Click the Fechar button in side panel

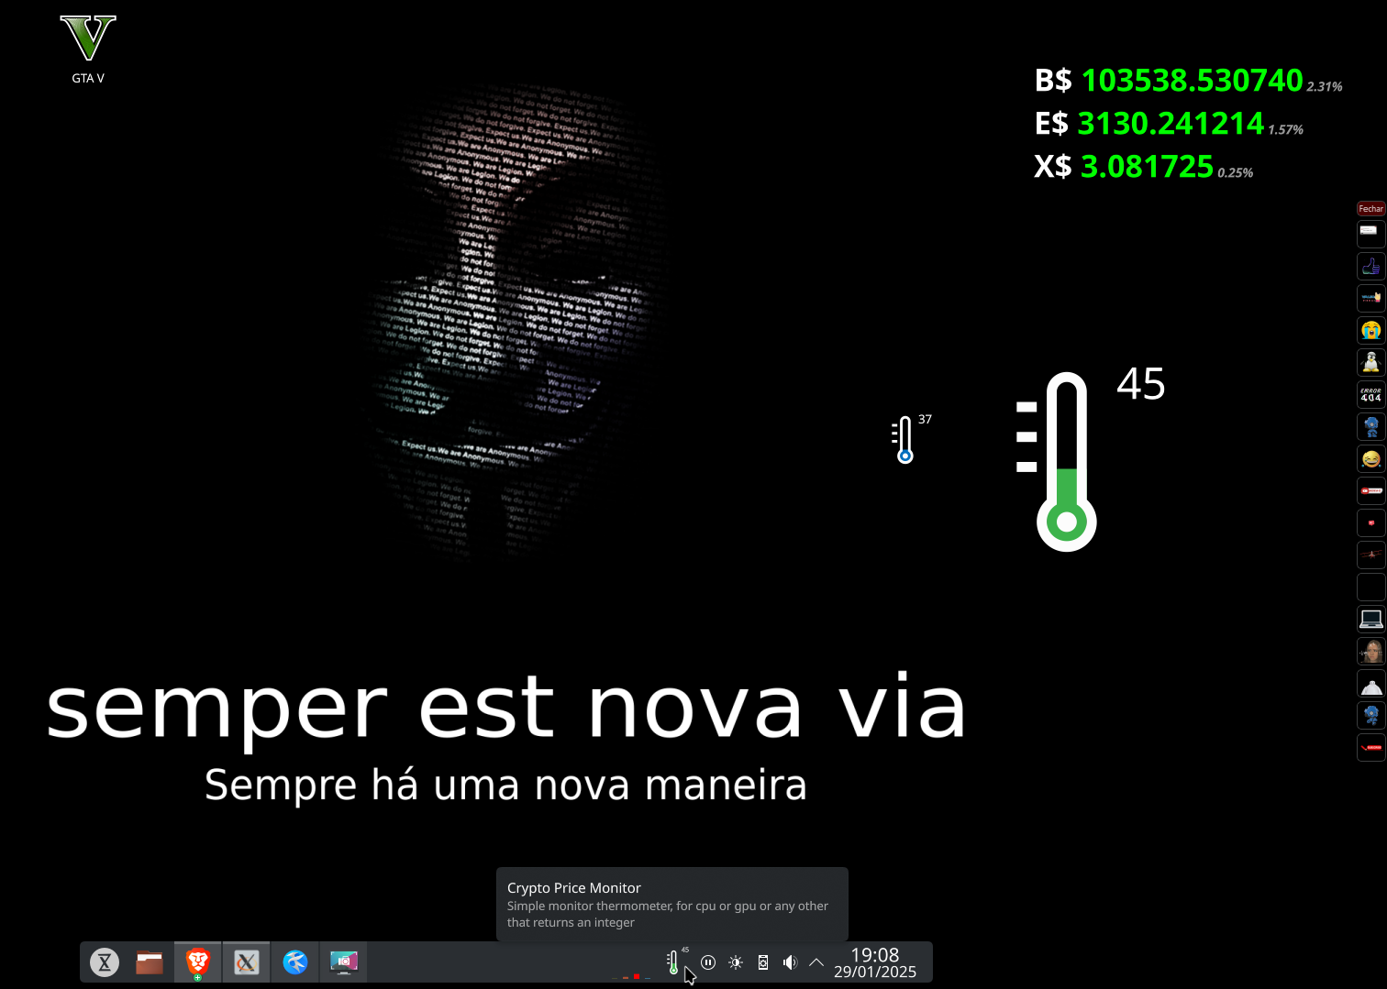(x=1371, y=209)
